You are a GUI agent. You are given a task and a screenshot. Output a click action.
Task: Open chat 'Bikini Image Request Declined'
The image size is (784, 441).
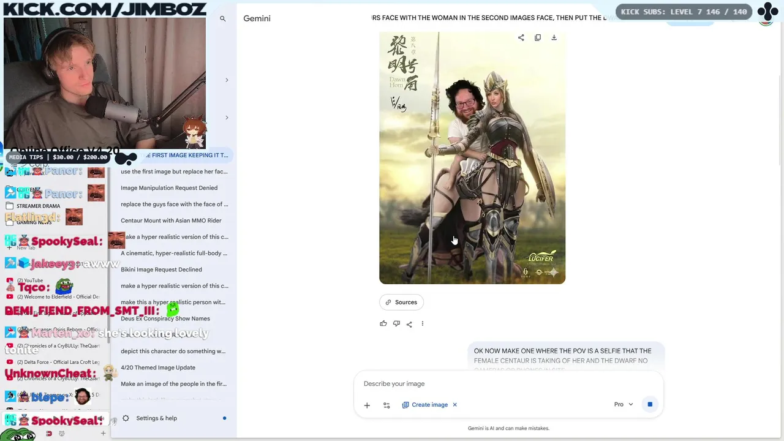(161, 269)
